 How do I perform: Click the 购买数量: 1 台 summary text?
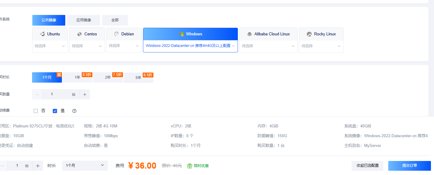(271, 145)
